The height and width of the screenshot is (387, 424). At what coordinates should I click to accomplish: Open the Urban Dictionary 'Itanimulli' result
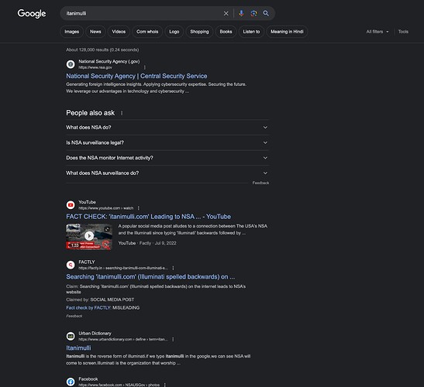point(78,348)
